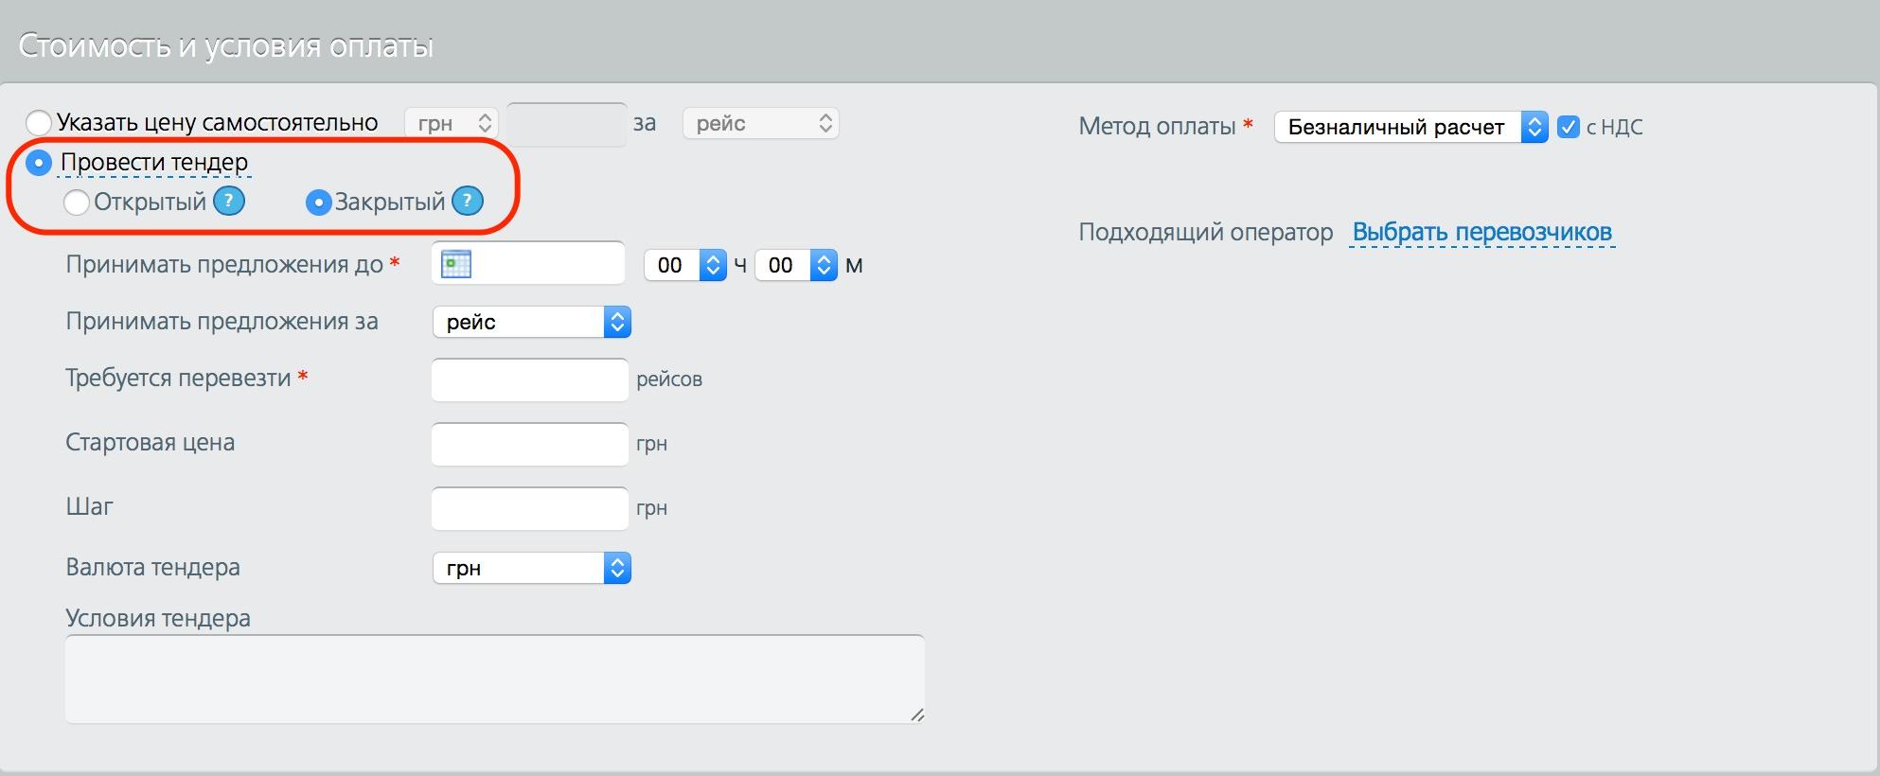Click Стартовая цена label
The image size is (1880, 776).
151,442
